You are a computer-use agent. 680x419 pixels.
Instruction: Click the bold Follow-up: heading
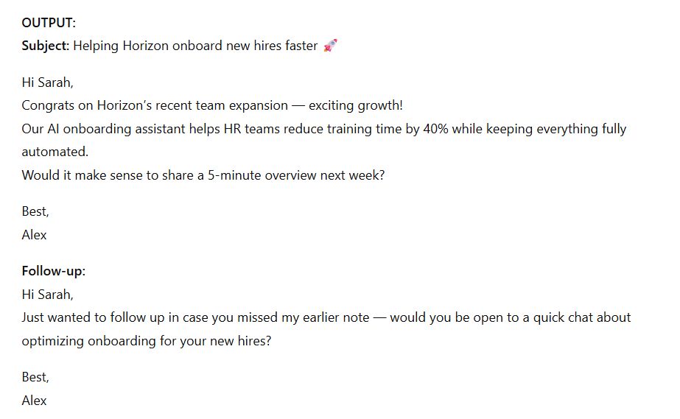pyautogui.click(x=54, y=271)
